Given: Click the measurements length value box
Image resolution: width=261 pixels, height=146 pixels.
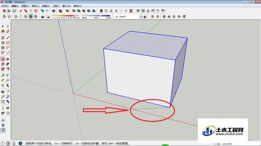Looking at the screenshot, I should pos(241,143).
